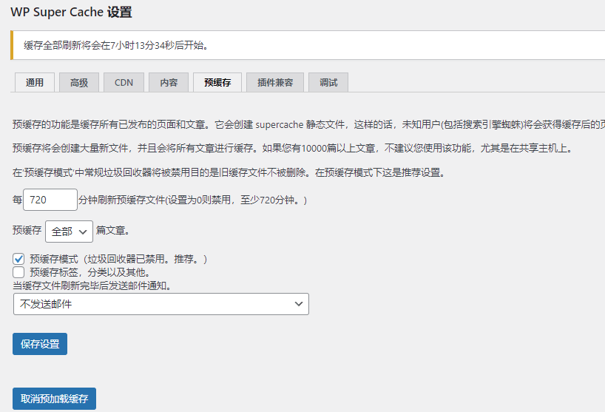Expand the 不发送邮件 notification dropdown
605x412 pixels.
(x=161, y=304)
